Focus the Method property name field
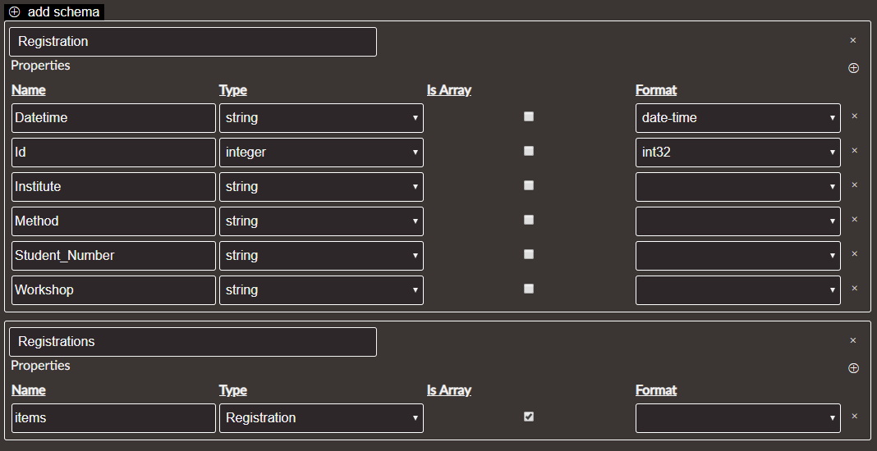Image resolution: width=877 pixels, height=451 pixels. coord(113,221)
